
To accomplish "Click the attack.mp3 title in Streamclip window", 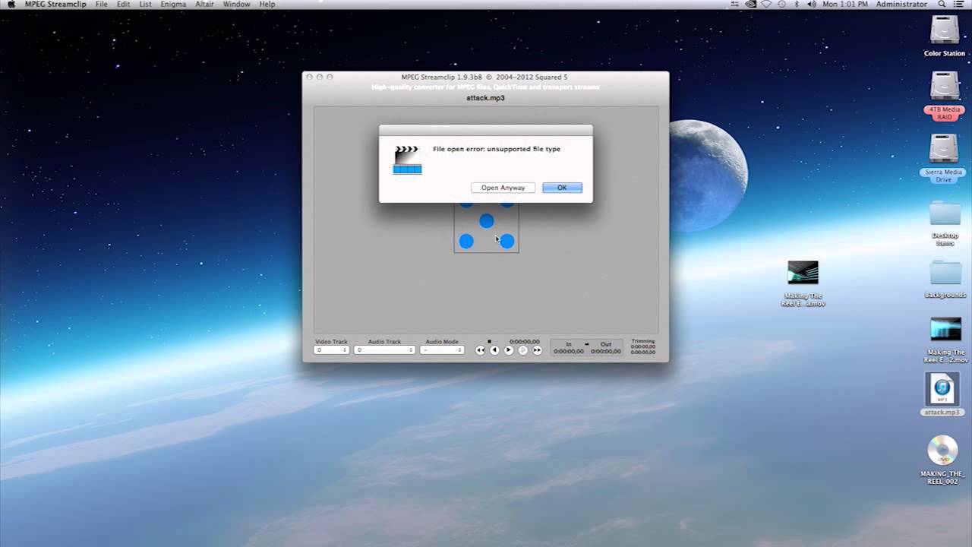I will coord(485,98).
